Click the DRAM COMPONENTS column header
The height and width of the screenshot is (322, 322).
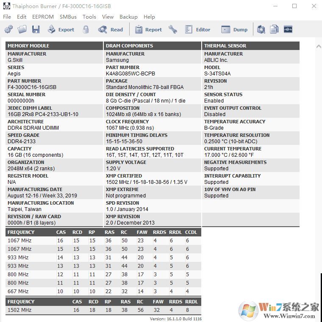coord(153,46)
